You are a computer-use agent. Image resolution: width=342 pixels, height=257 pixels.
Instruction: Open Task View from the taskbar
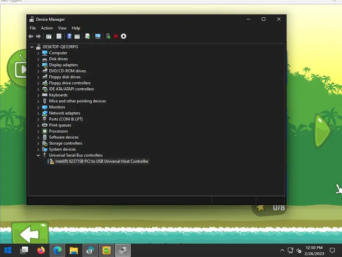(x=24, y=250)
